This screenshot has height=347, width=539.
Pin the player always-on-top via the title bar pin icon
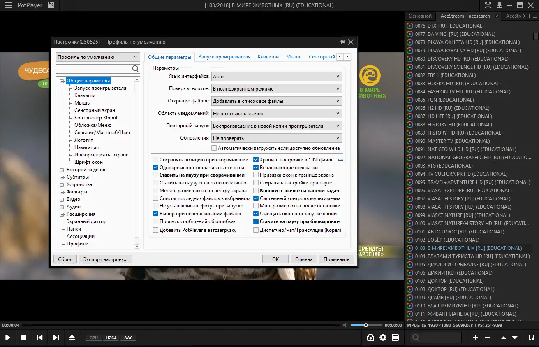[x=499, y=5]
